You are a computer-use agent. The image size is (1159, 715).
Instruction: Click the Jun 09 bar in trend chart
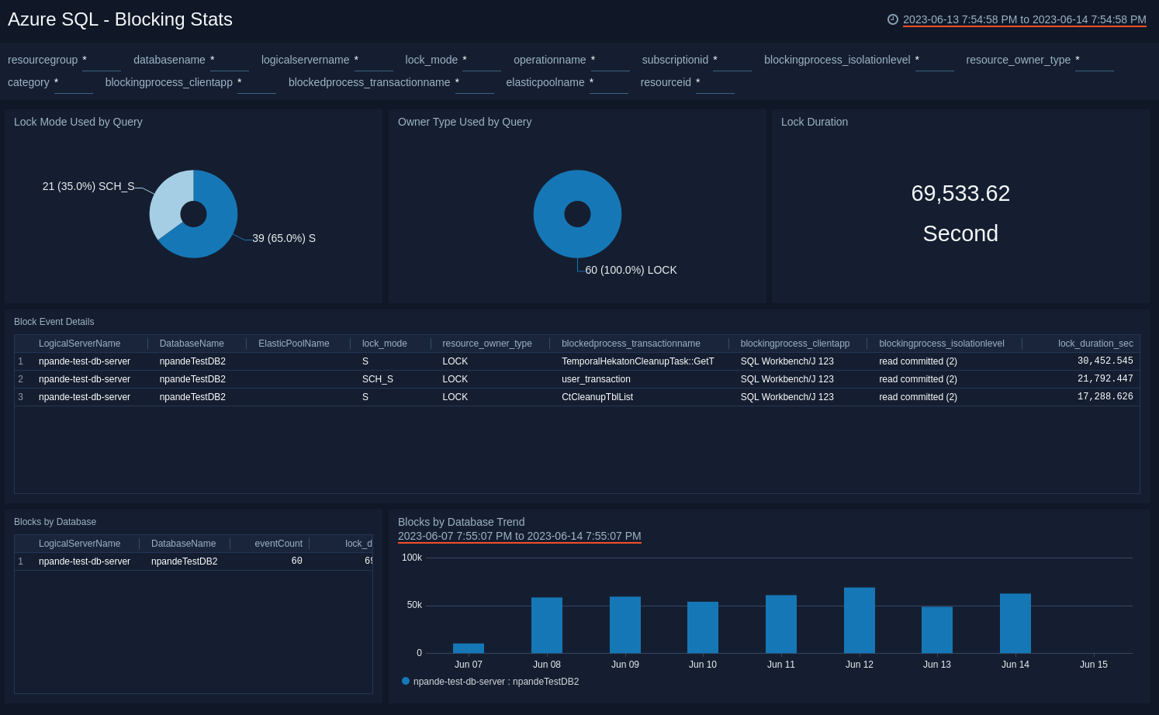point(625,624)
